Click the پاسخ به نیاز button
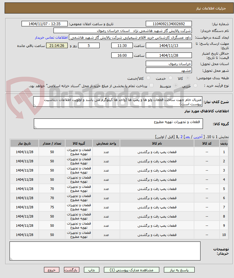The image size is (234, 278). 179,270
